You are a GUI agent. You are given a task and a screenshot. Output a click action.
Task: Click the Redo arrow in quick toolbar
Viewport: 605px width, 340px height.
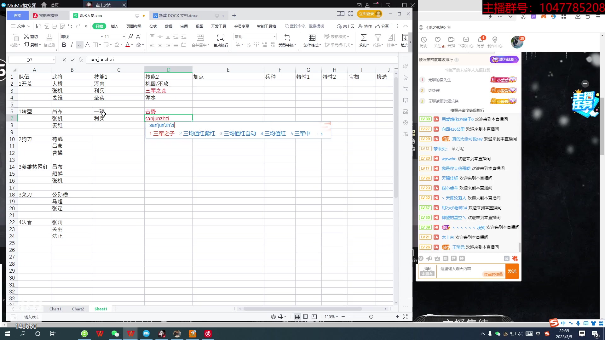click(78, 26)
